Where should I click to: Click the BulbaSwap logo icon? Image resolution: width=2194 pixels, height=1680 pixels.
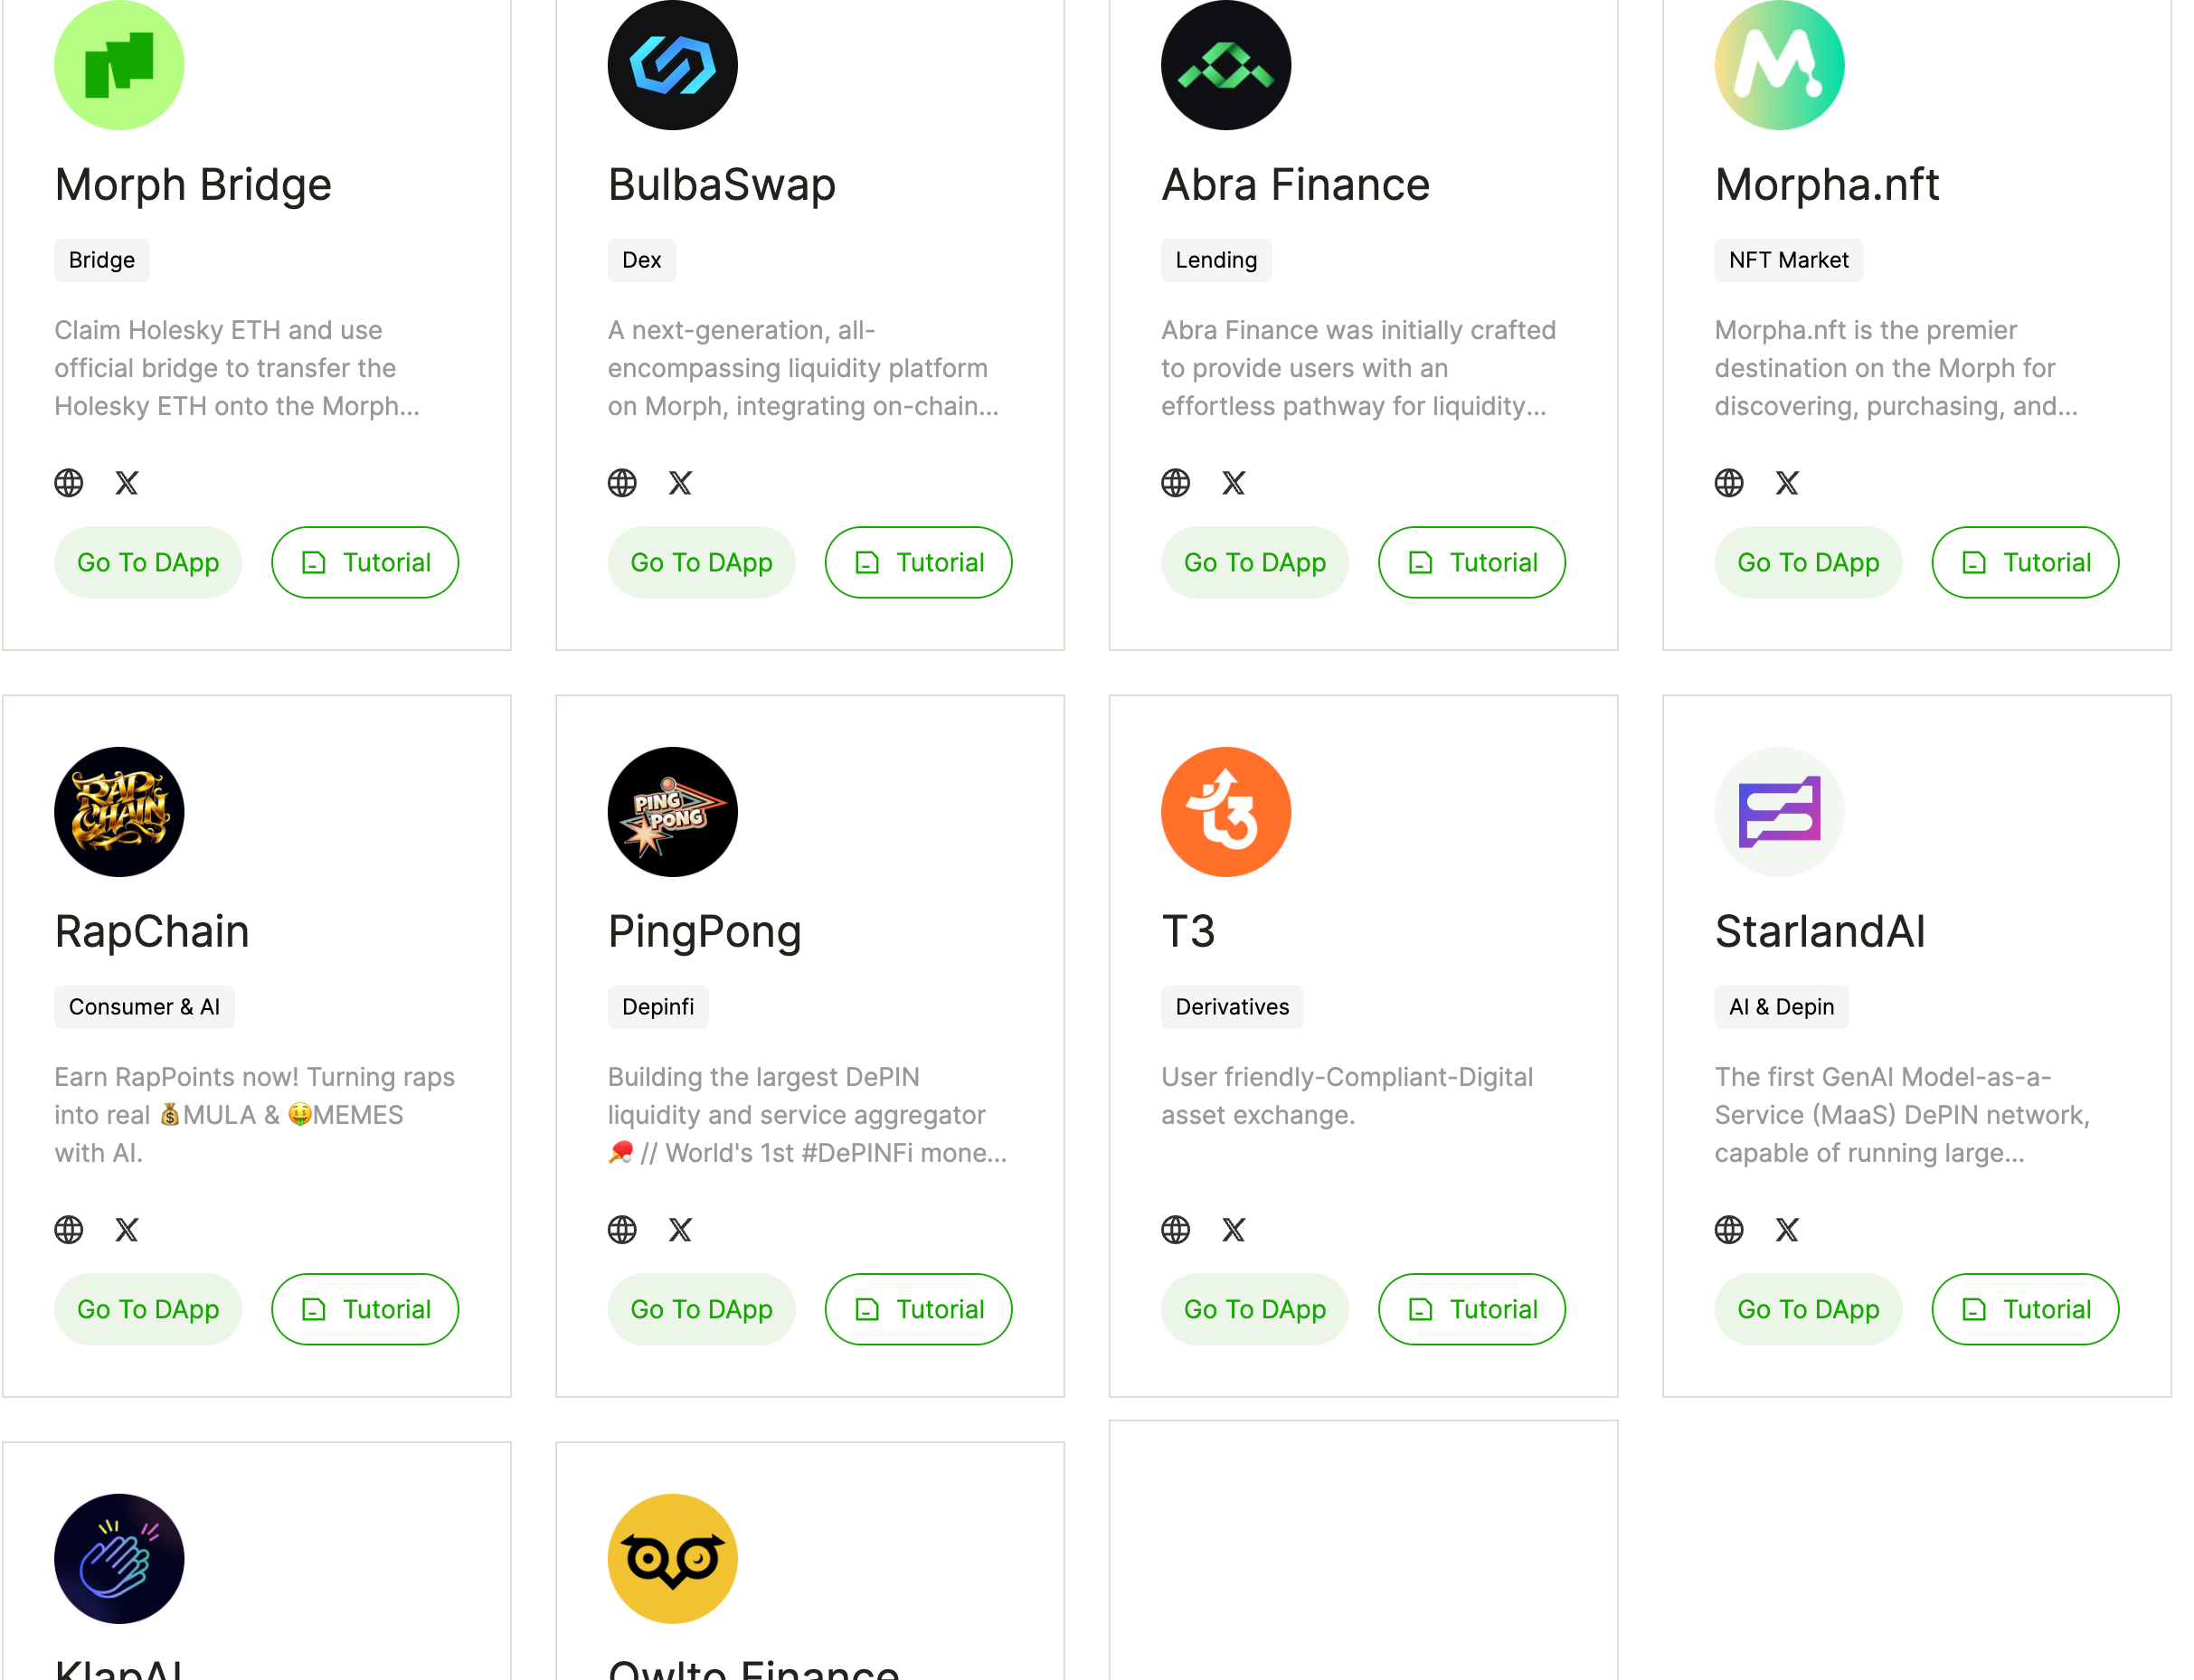672,64
